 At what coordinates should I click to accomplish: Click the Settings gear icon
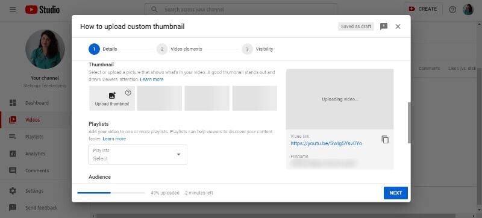13,191
